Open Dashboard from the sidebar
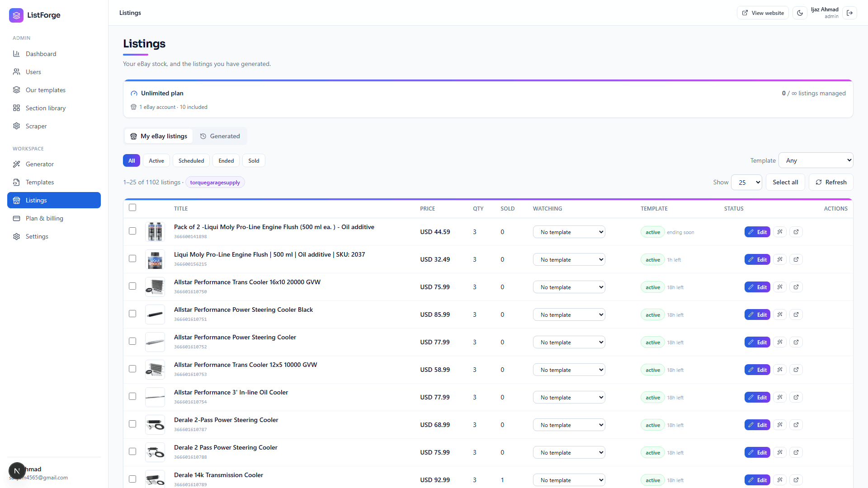This screenshot has width=868, height=488. (54, 54)
